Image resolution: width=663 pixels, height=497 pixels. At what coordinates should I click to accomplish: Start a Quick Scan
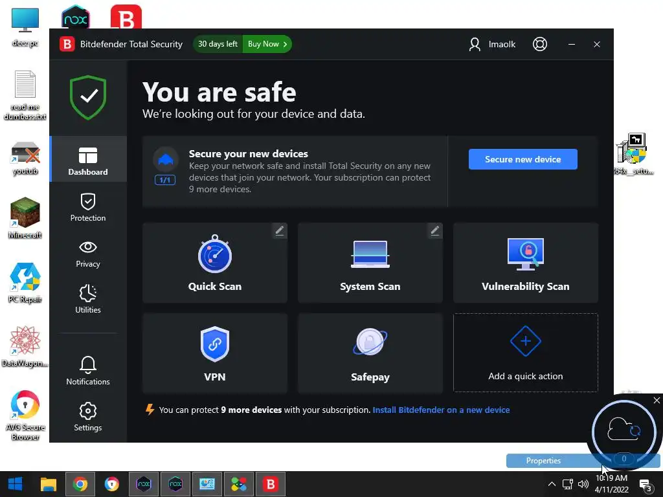pos(215,263)
